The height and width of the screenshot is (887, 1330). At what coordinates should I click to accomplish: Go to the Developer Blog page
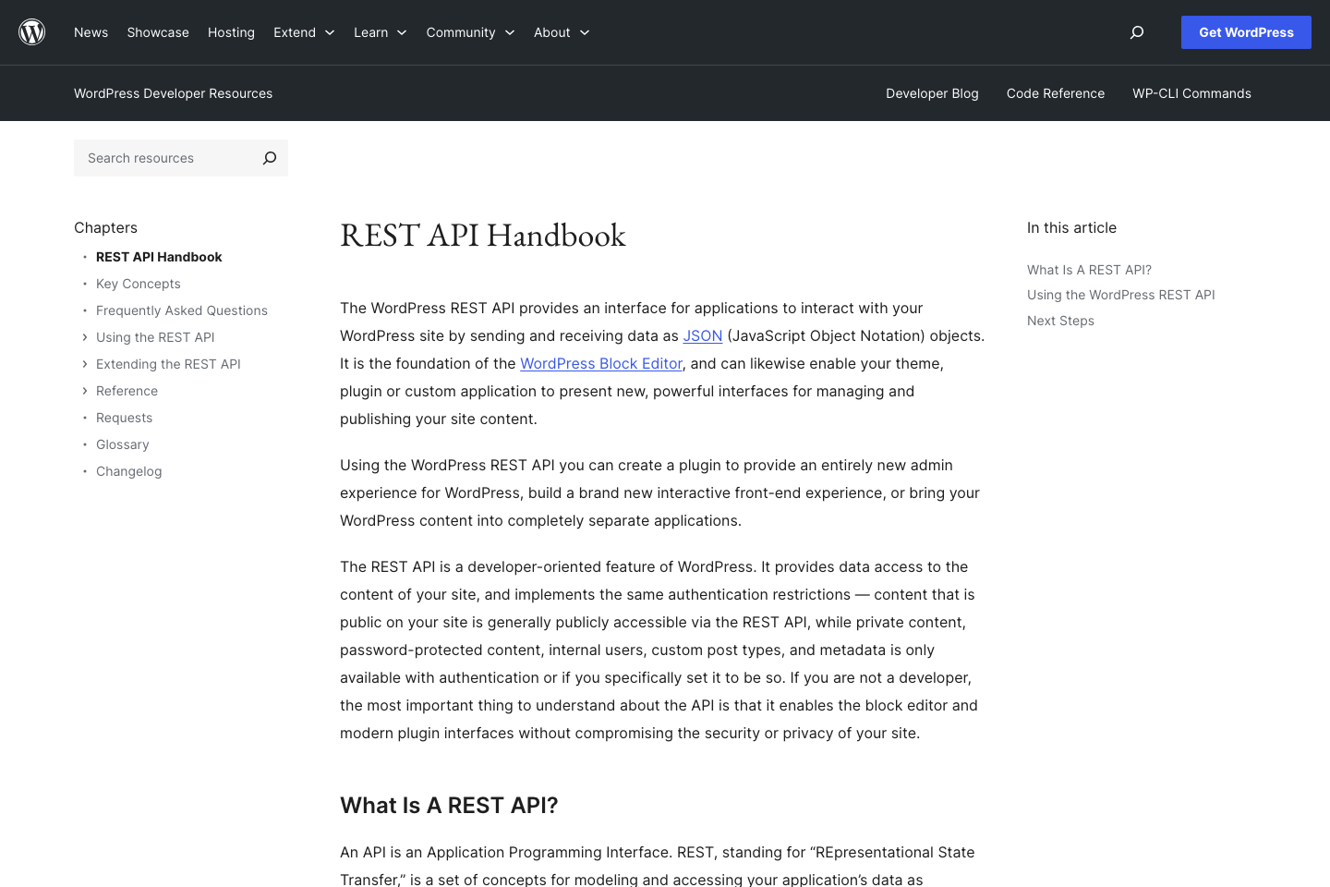[x=932, y=93]
